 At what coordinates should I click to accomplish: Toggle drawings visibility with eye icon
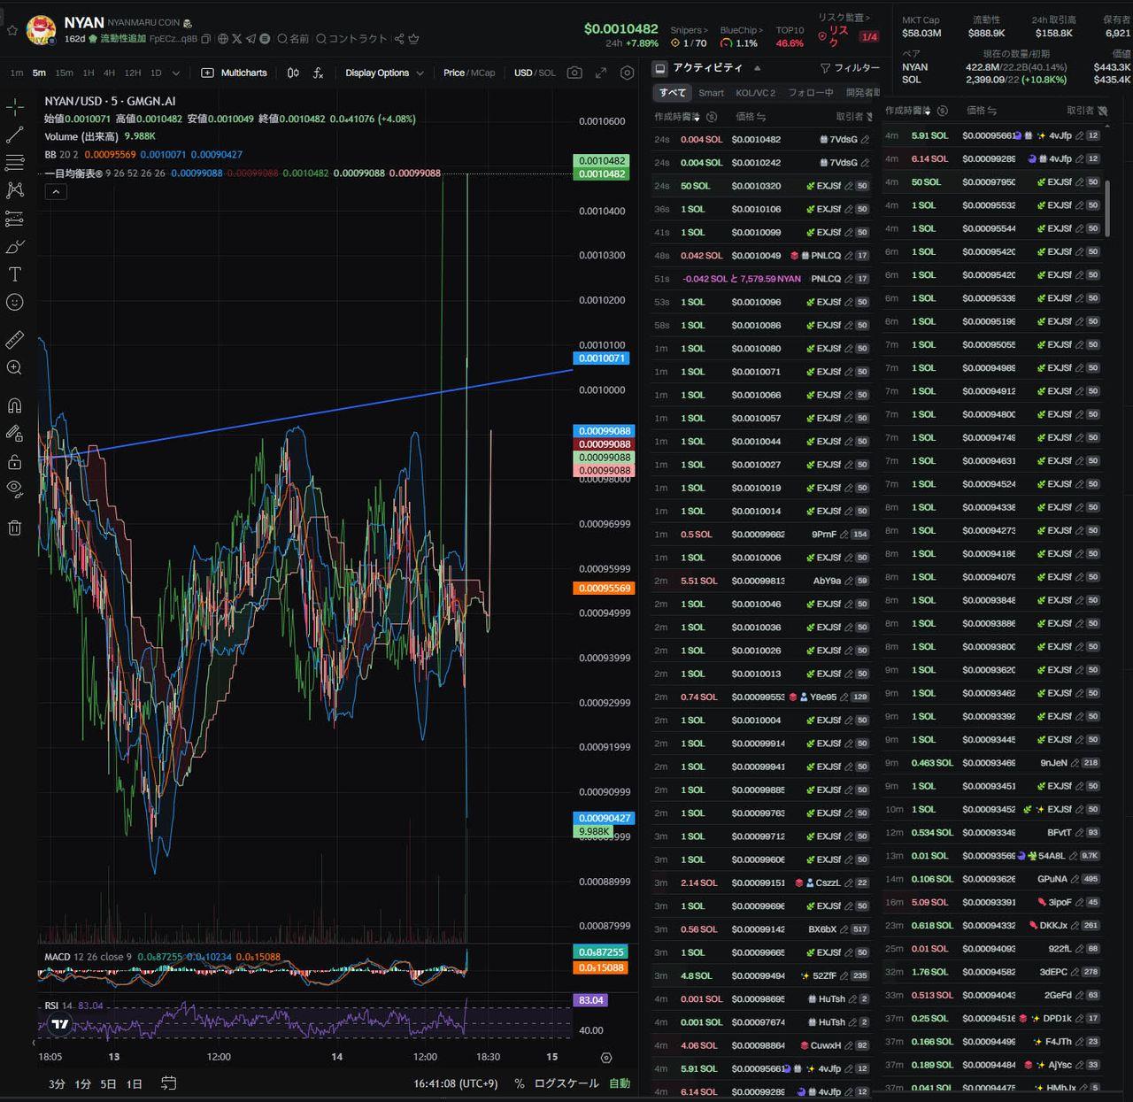(x=15, y=488)
